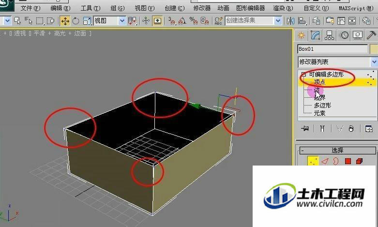Click the Align tool icon
378x227 pixels.
(x=302, y=21)
